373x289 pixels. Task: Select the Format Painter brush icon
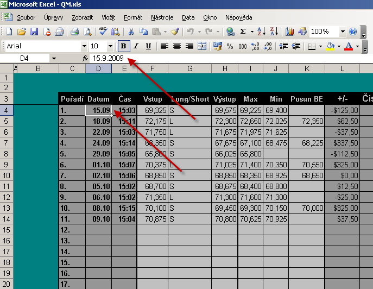point(175,32)
